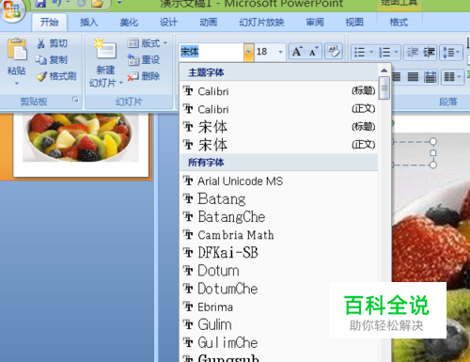This screenshot has width=470, height=362.
Task: Switch to the 幻灯片放映 (Slide Show) tab
Action: pos(261,23)
